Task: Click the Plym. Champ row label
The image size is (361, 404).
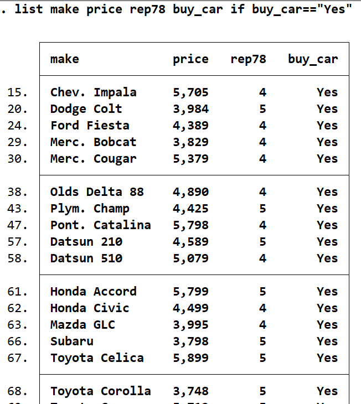Action: point(90,209)
